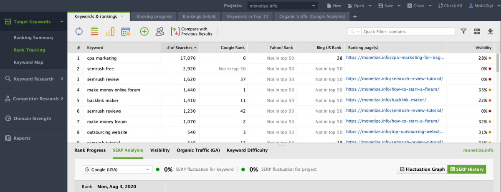Switch to the Ranking progress tab
501x192 pixels.
tap(154, 17)
